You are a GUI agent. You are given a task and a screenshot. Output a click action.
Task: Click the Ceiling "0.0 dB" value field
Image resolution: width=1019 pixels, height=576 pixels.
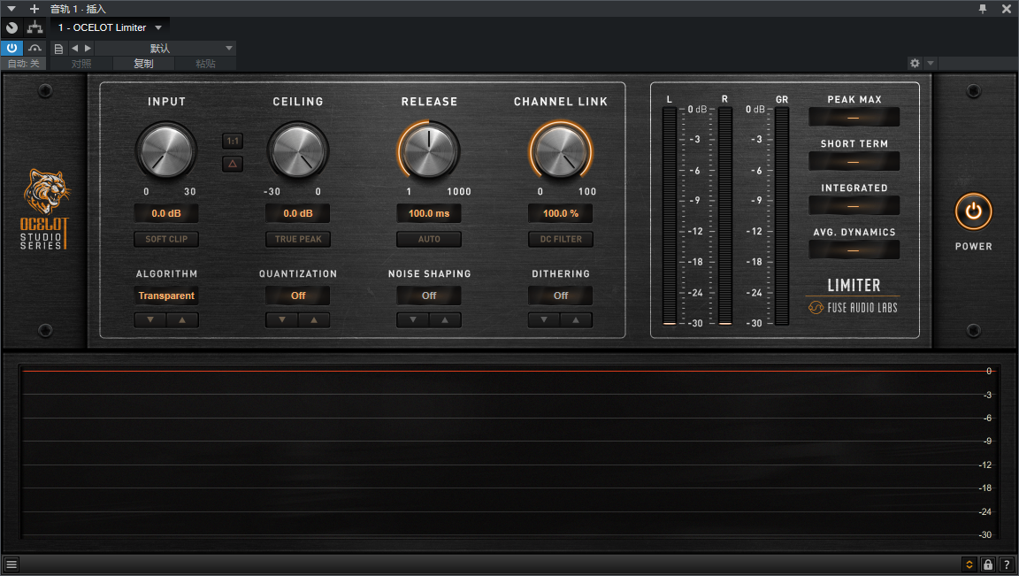[x=297, y=213]
